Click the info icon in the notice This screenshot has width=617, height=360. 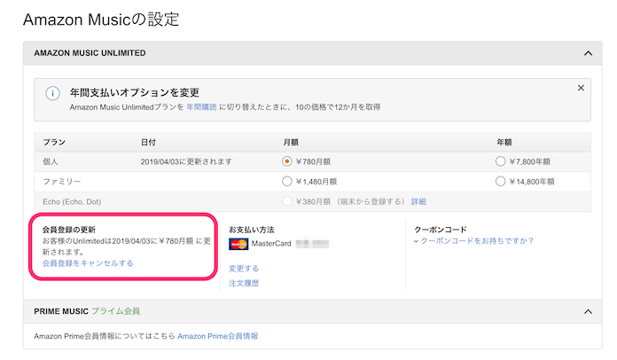(52, 94)
